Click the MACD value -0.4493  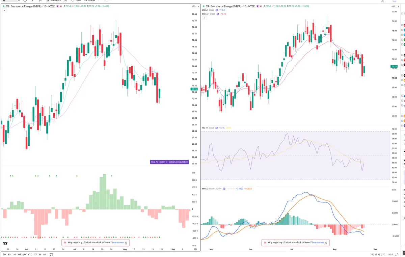239,189
